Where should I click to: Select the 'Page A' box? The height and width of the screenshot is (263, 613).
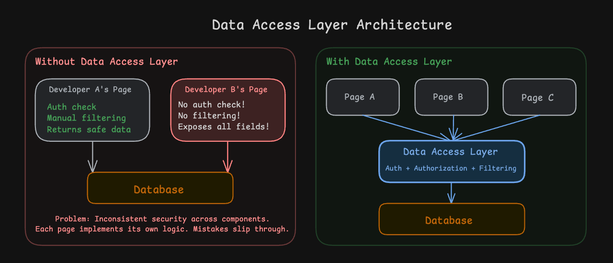point(363,97)
